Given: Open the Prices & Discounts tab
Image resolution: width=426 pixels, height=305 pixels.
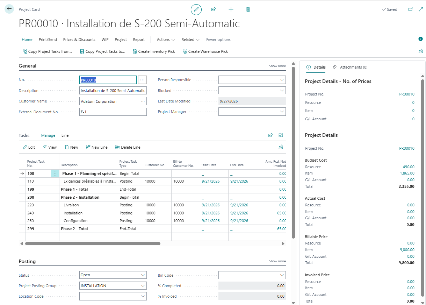Looking at the screenshot, I should (79, 40).
